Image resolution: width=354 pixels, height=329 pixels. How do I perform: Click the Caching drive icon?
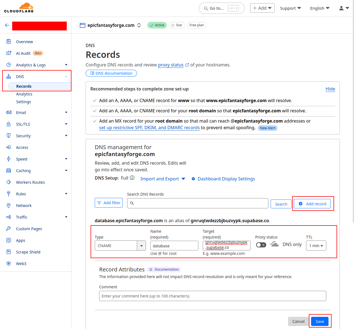[9, 170]
